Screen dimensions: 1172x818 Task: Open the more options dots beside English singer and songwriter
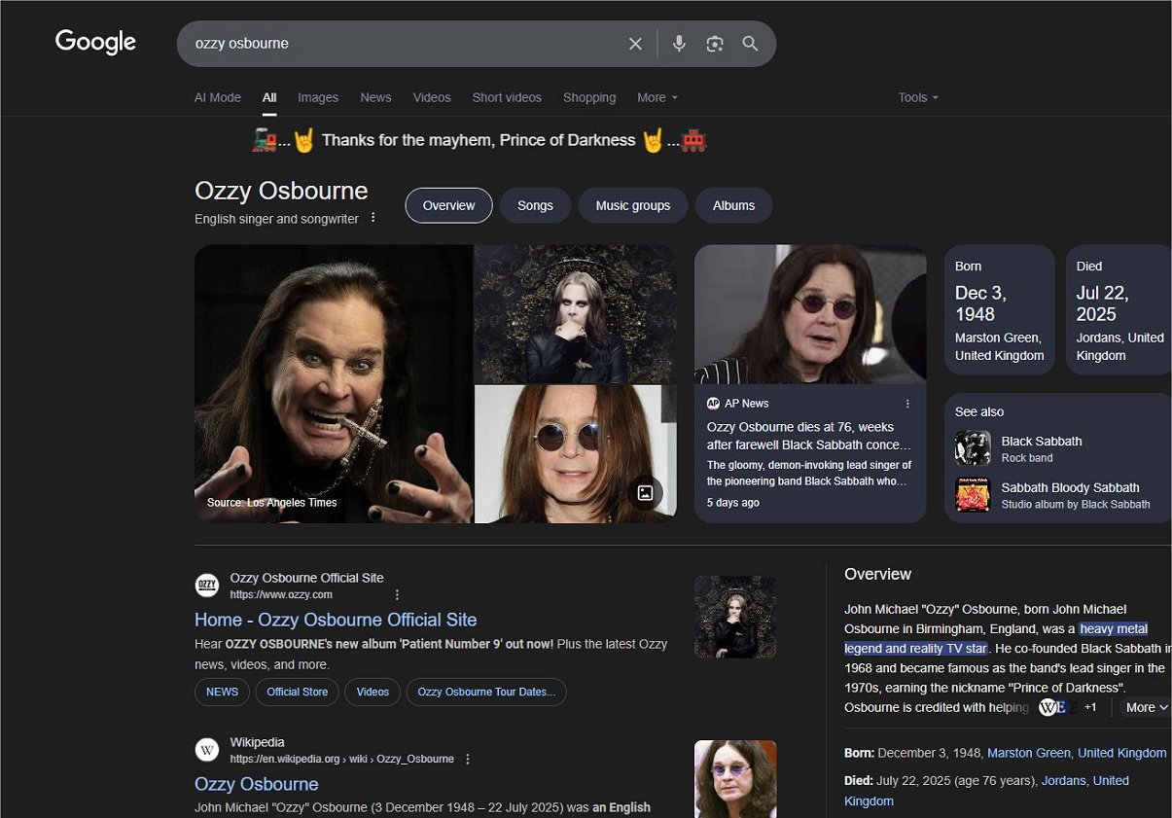[373, 218]
